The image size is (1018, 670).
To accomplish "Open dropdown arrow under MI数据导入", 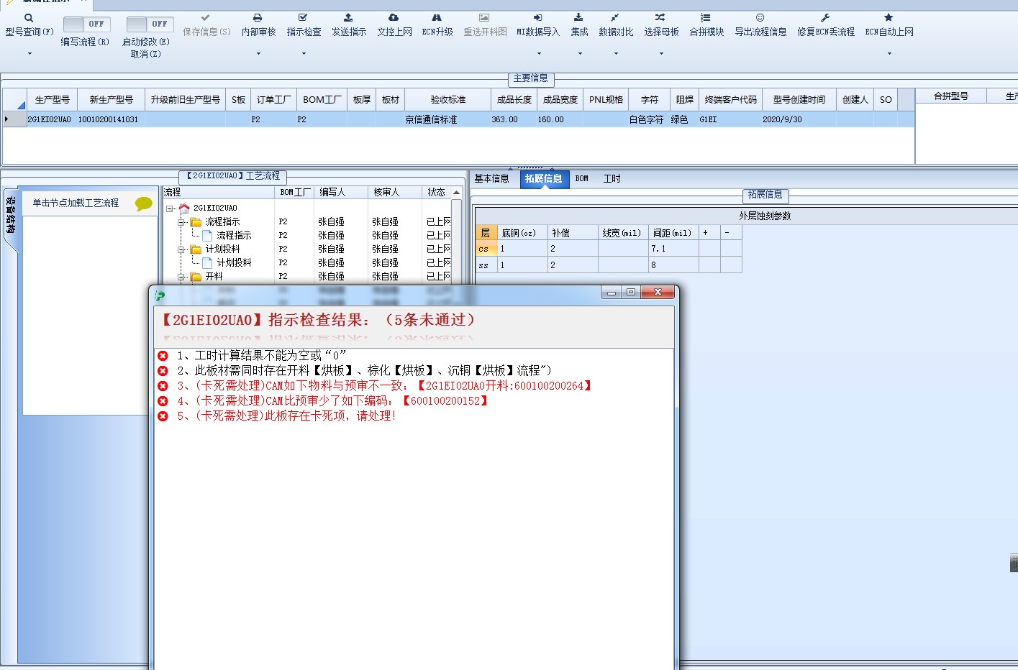I will tap(538, 54).
